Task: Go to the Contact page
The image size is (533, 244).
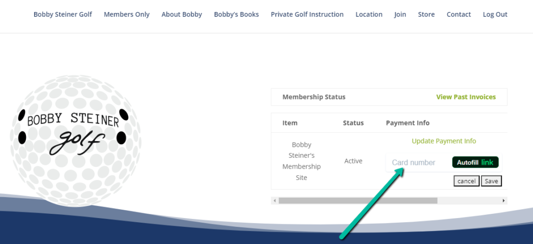Action: 459,14
